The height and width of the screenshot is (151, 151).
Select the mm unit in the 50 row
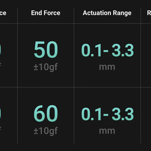[107, 67]
